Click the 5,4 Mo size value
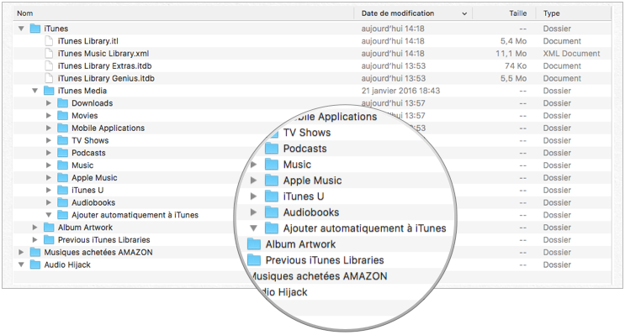 [513, 41]
